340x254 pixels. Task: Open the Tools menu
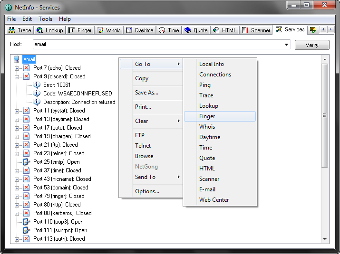tap(46, 19)
